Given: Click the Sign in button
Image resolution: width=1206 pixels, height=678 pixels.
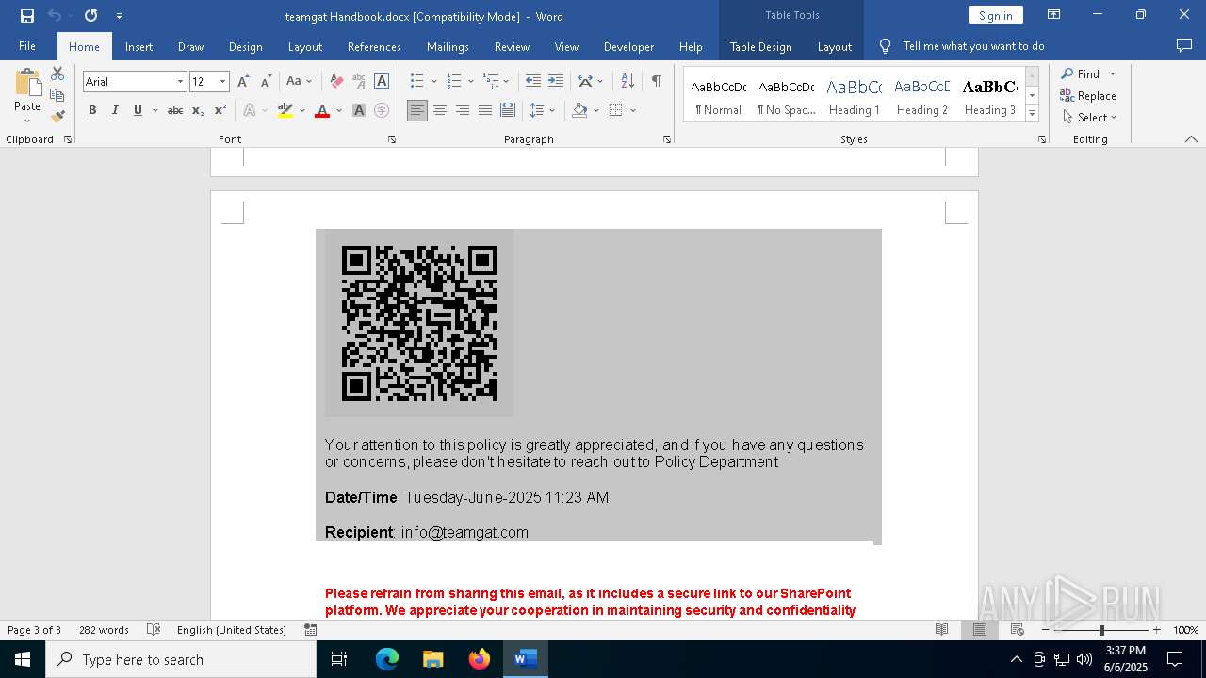Looking at the screenshot, I should click(x=995, y=15).
